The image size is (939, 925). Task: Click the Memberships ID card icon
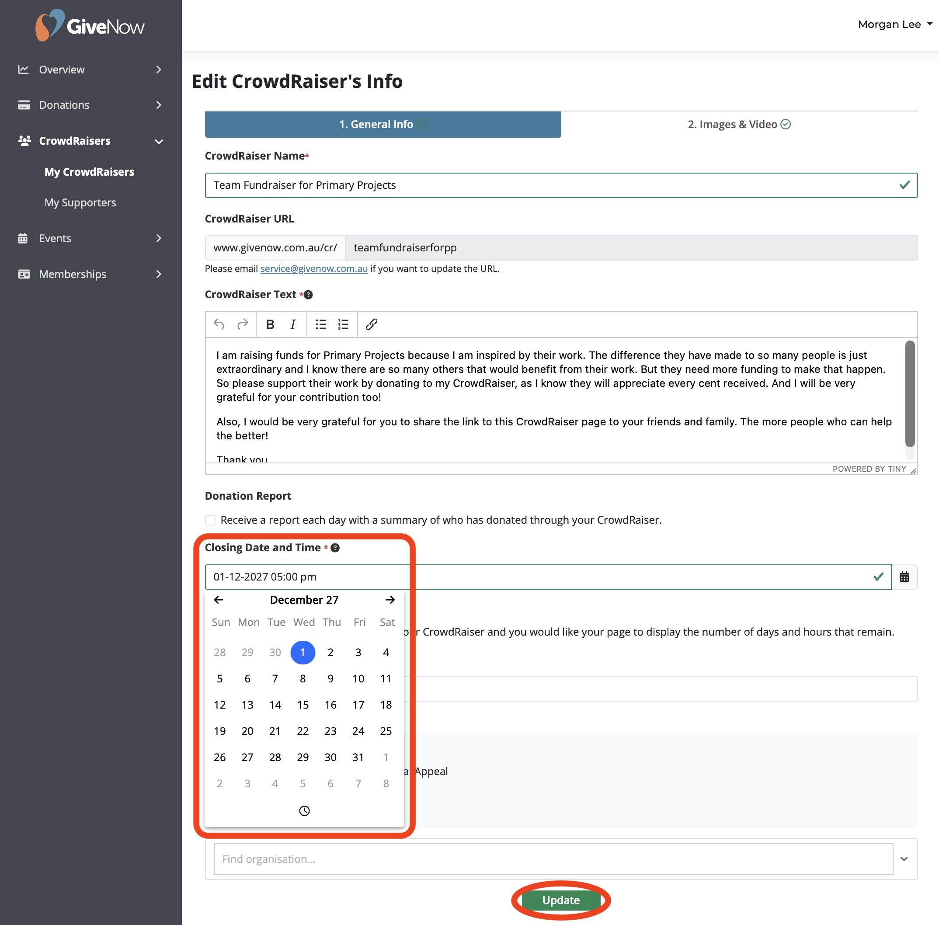24,274
